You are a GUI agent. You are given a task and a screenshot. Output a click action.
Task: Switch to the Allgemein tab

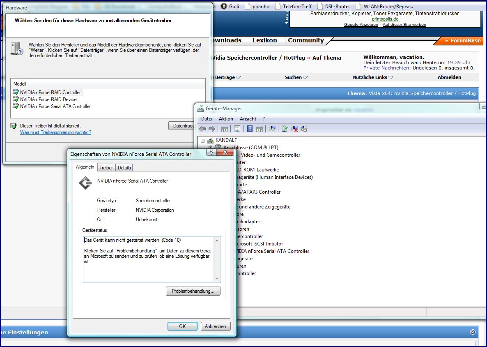click(85, 167)
